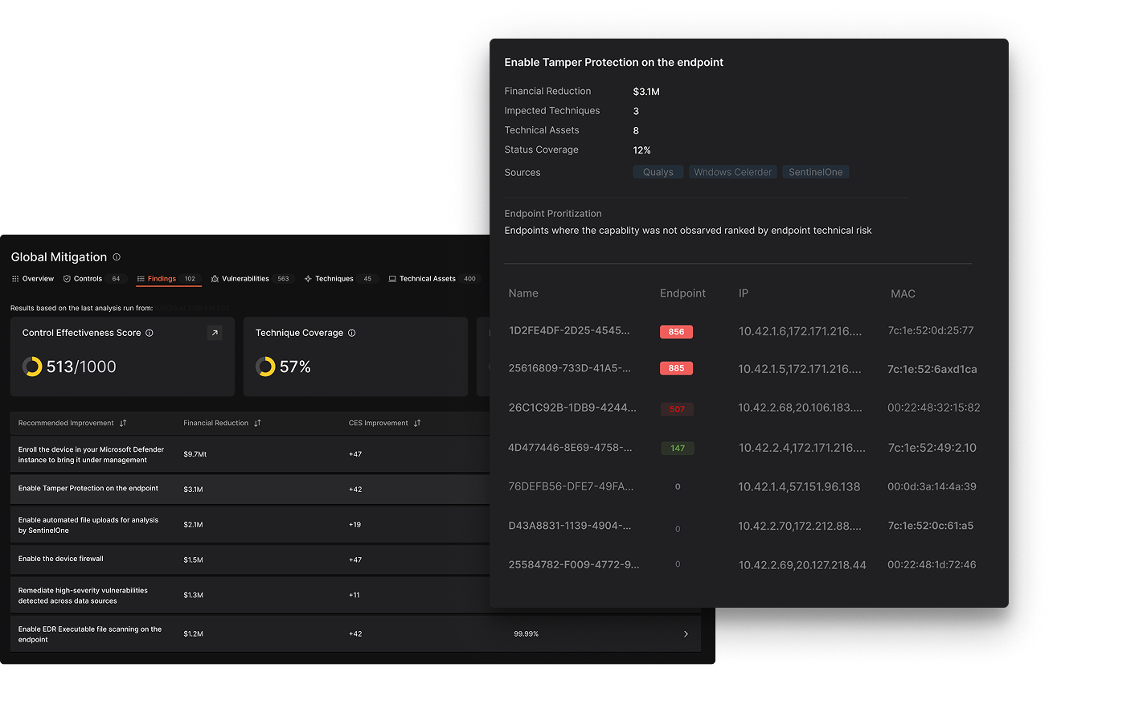Select the Overview grid icon

coord(17,278)
